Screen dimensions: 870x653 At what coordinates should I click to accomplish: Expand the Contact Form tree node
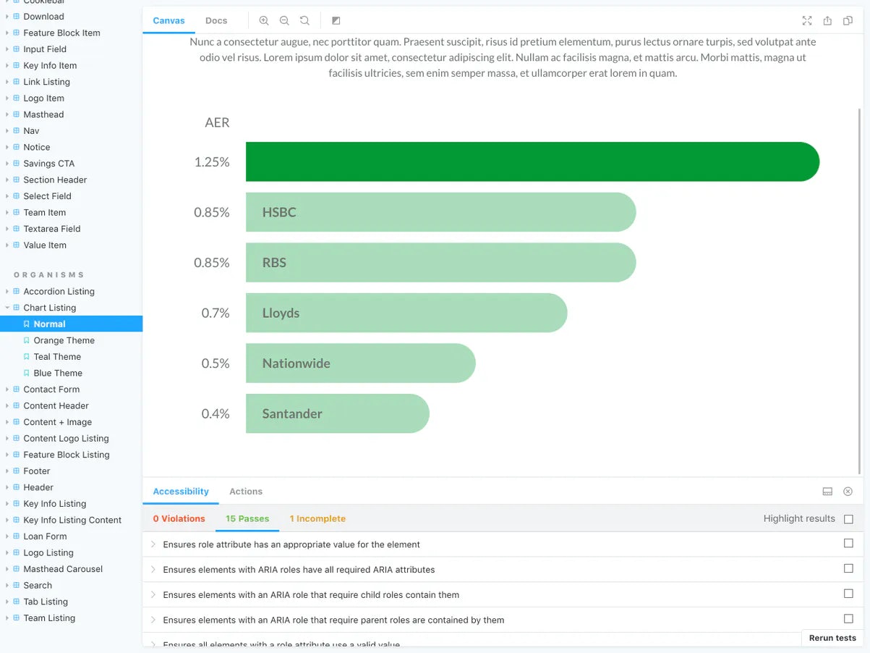pyautogui.click(x=7, y=389)
